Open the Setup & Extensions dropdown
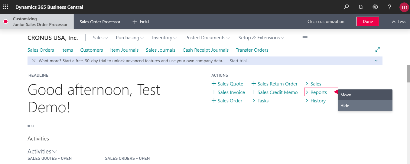The image size is (410, 164). [x=261, y=38]
